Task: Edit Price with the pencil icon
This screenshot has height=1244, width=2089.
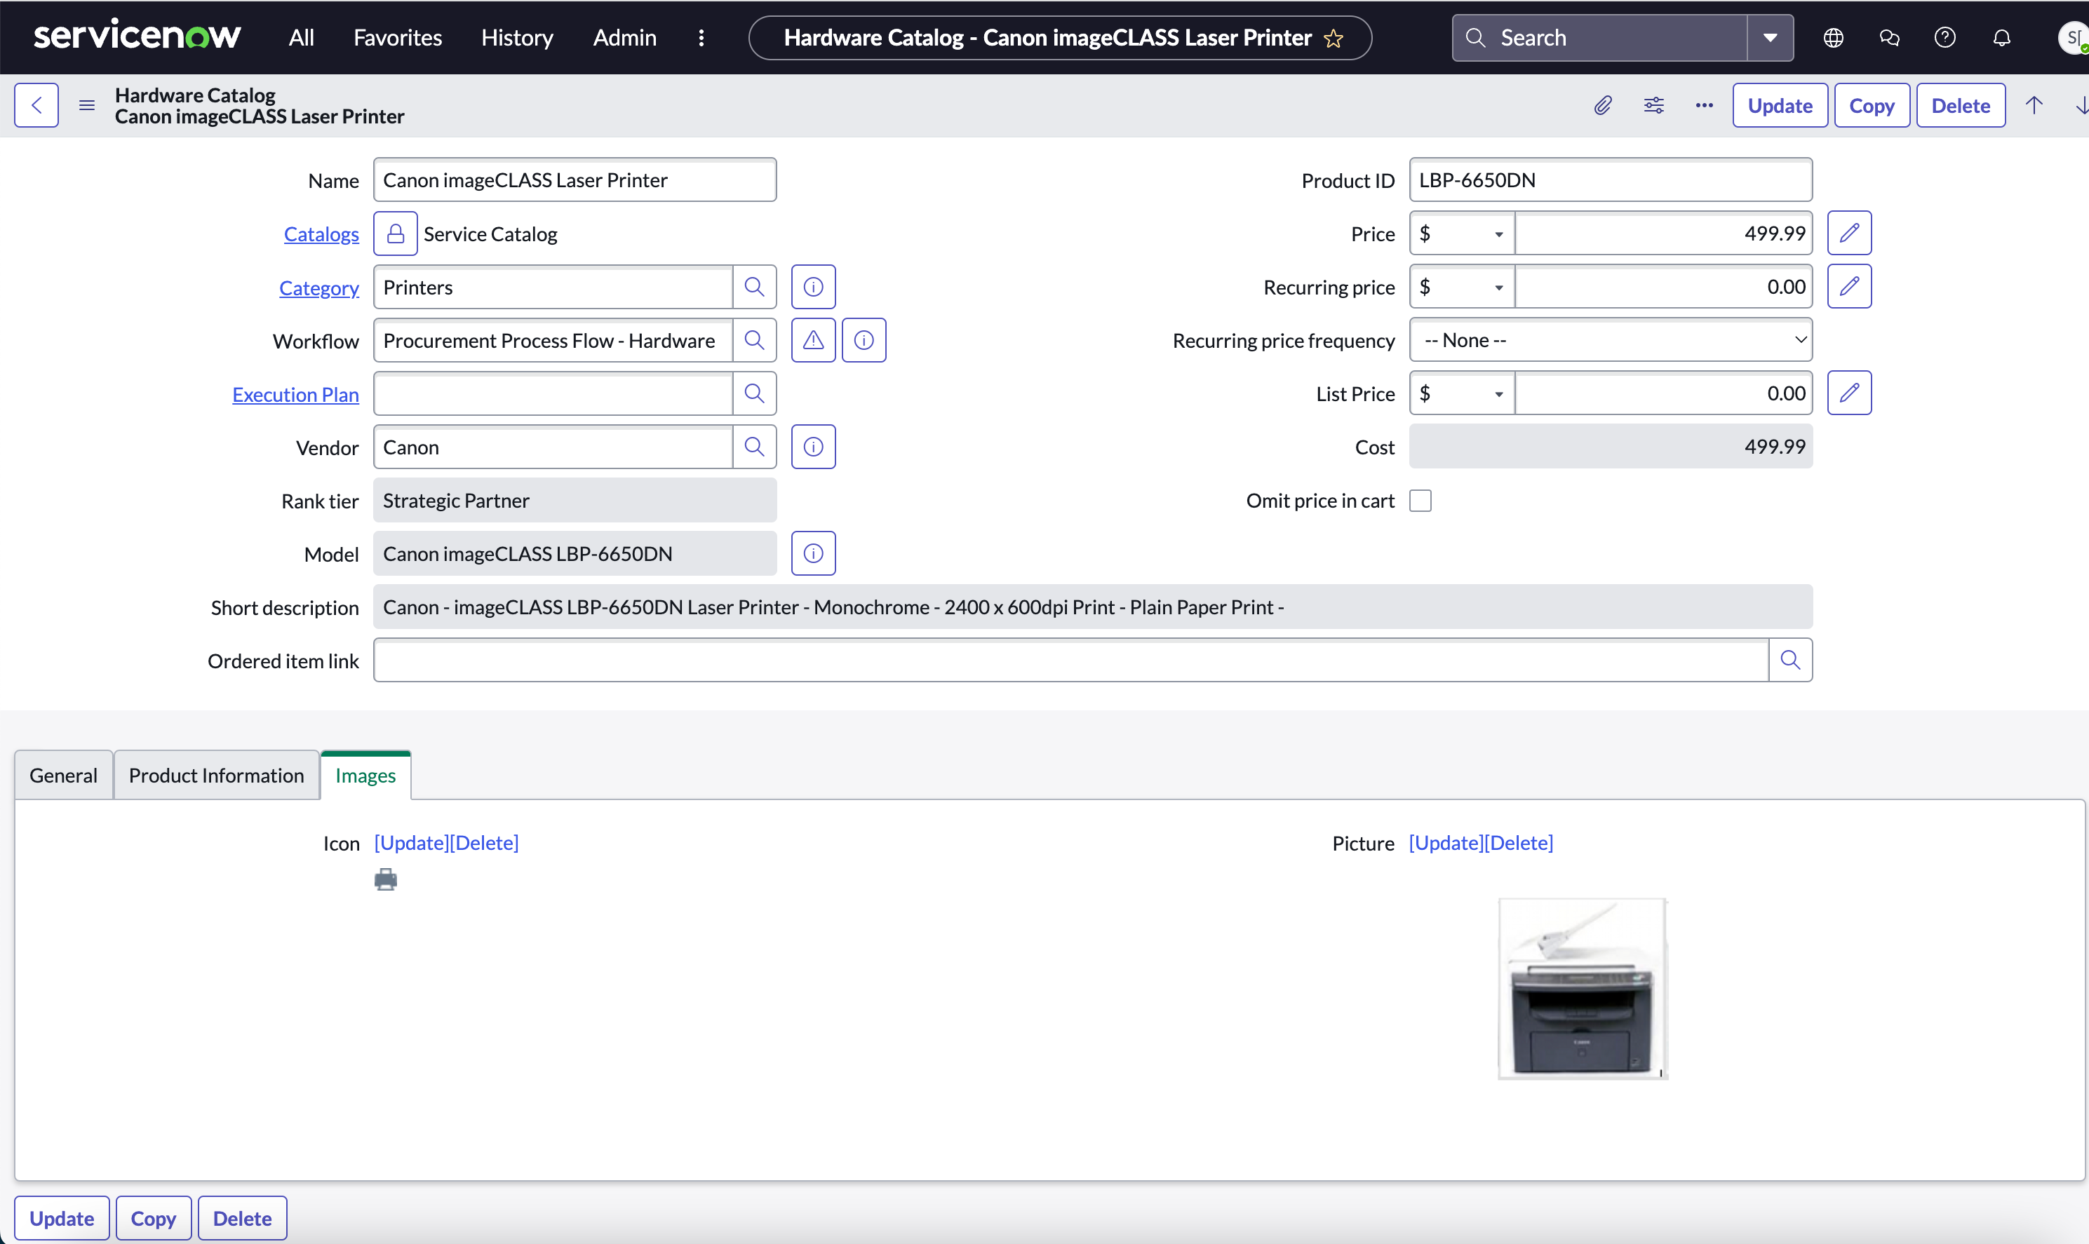Action: [1849, 233]
